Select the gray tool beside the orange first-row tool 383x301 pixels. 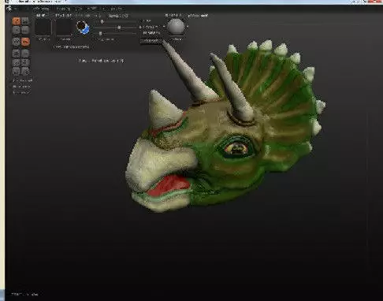(x=25, y=21)
